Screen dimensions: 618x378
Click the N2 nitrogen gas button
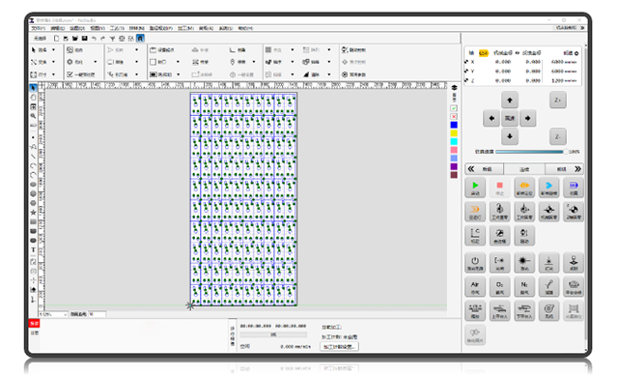(524, 287)
